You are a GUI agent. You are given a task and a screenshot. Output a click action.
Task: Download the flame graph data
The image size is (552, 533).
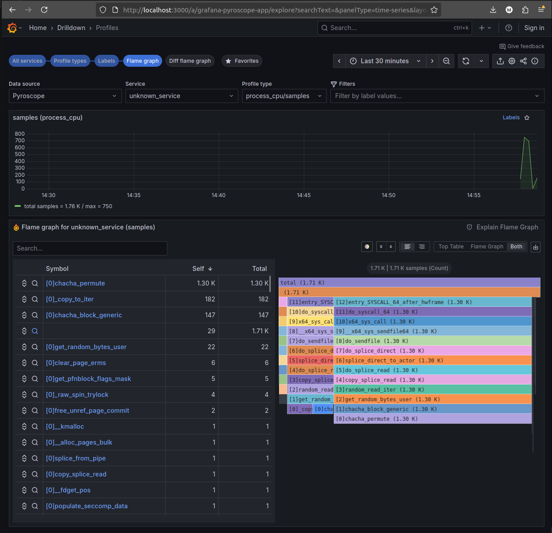[x=536, y=247]
